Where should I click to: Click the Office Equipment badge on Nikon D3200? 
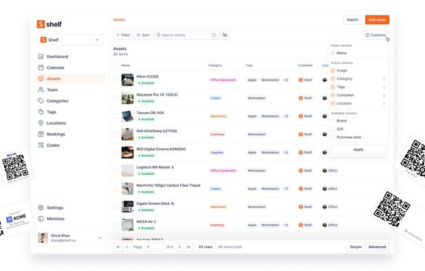pos(223,80)
